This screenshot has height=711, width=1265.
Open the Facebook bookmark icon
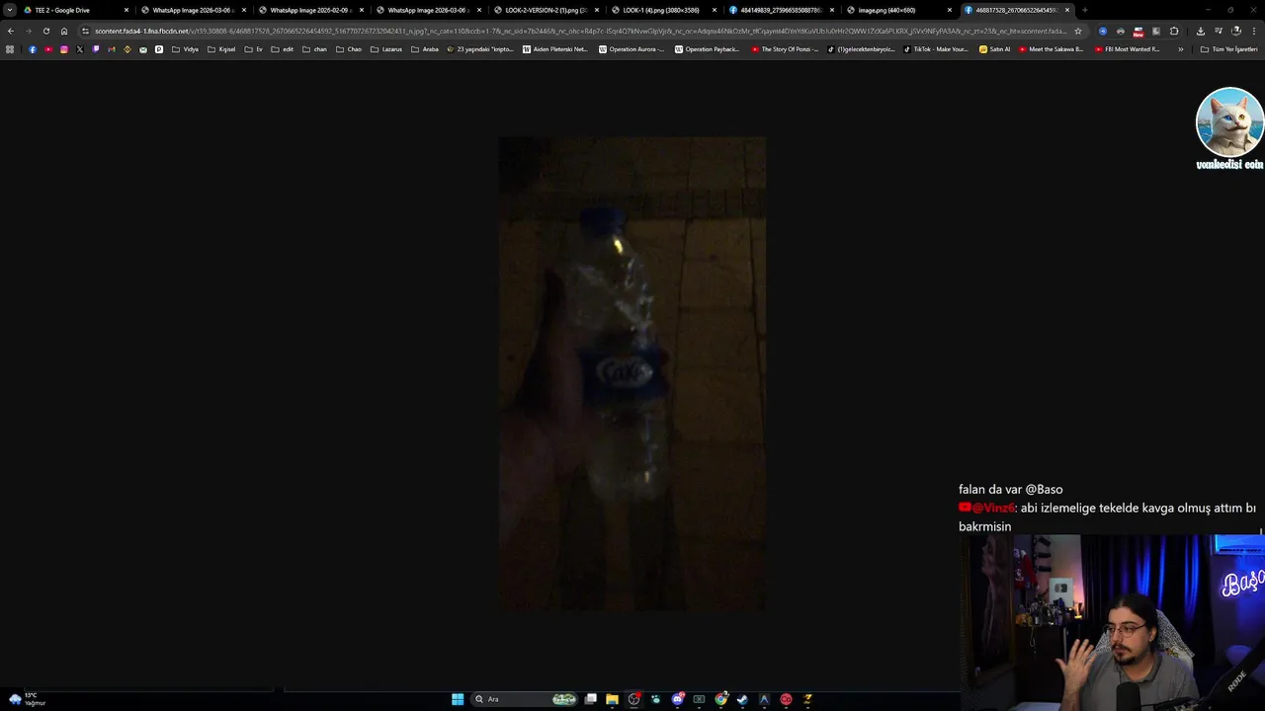[33, 49]
